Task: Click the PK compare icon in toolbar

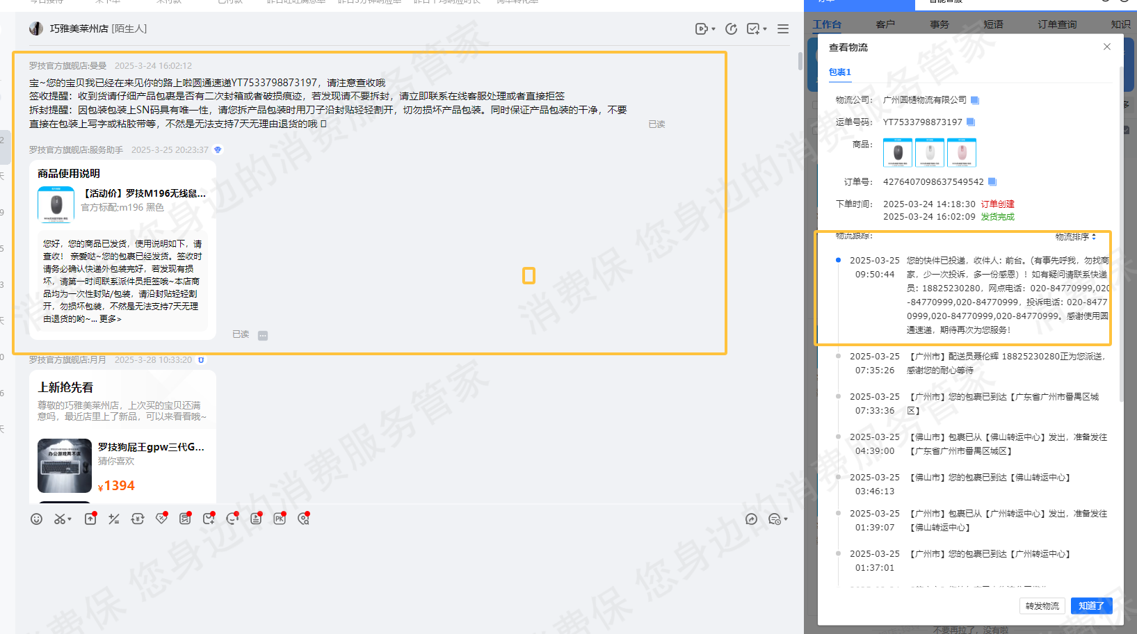Action: tap(280, 519)
